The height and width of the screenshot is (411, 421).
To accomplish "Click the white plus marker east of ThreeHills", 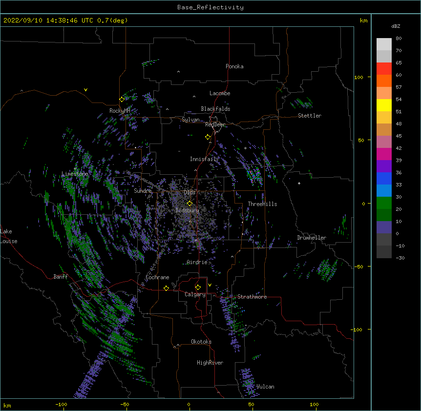I will tap(299, 183).
